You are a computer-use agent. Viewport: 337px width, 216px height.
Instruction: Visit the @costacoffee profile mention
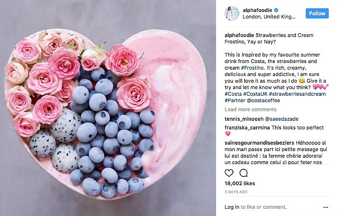263,101
